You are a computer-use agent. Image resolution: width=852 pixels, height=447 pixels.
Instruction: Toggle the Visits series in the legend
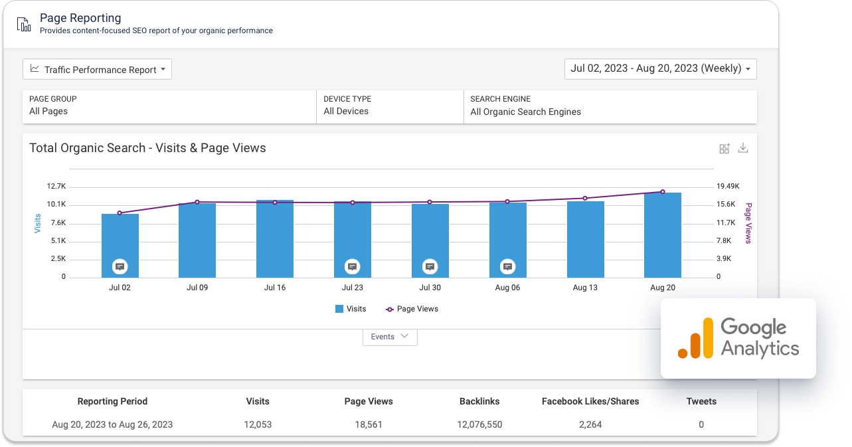pos(351,309)
